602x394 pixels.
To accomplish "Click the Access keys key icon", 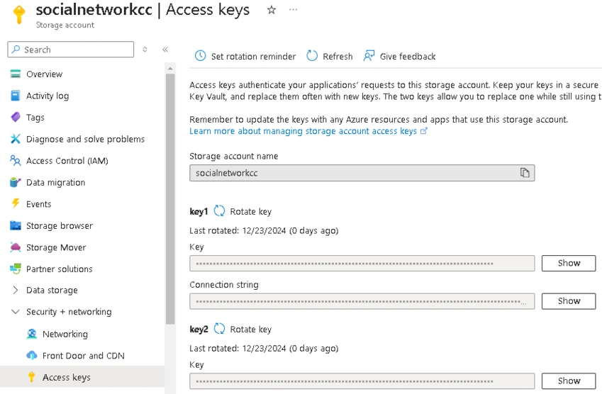I will pyautogui.click(x=31, y=377).
